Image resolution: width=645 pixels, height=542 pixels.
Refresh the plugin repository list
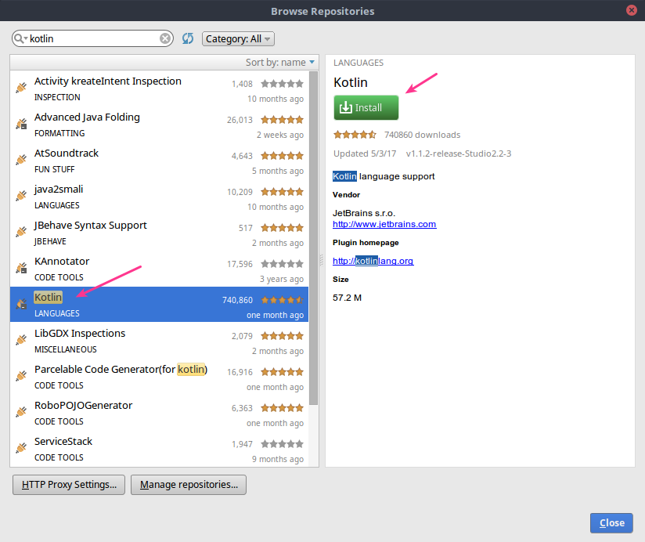[x=188, y=38]
